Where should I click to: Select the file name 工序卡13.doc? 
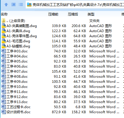coord(17,102)
